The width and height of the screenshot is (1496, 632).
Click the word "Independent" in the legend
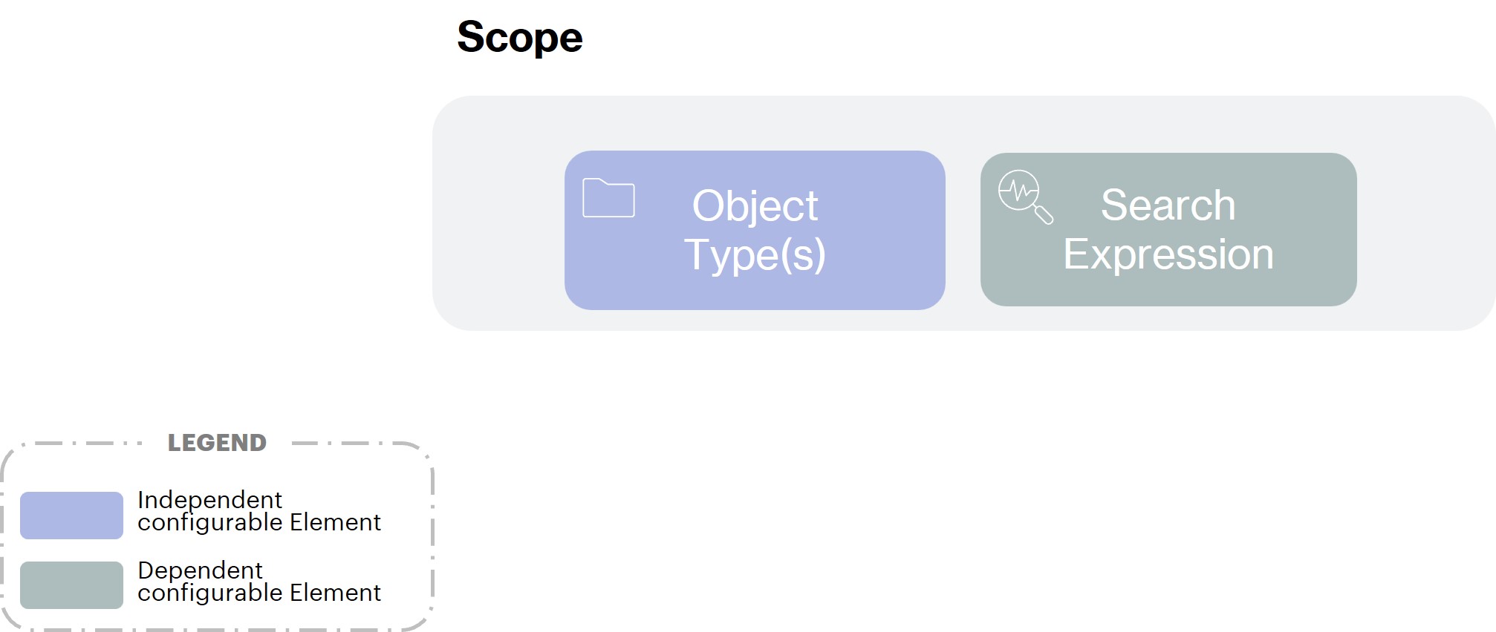pos(209,499)
